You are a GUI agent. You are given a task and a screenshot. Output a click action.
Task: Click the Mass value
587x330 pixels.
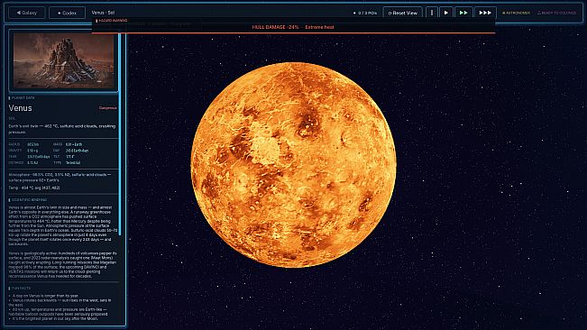(74, 144)
